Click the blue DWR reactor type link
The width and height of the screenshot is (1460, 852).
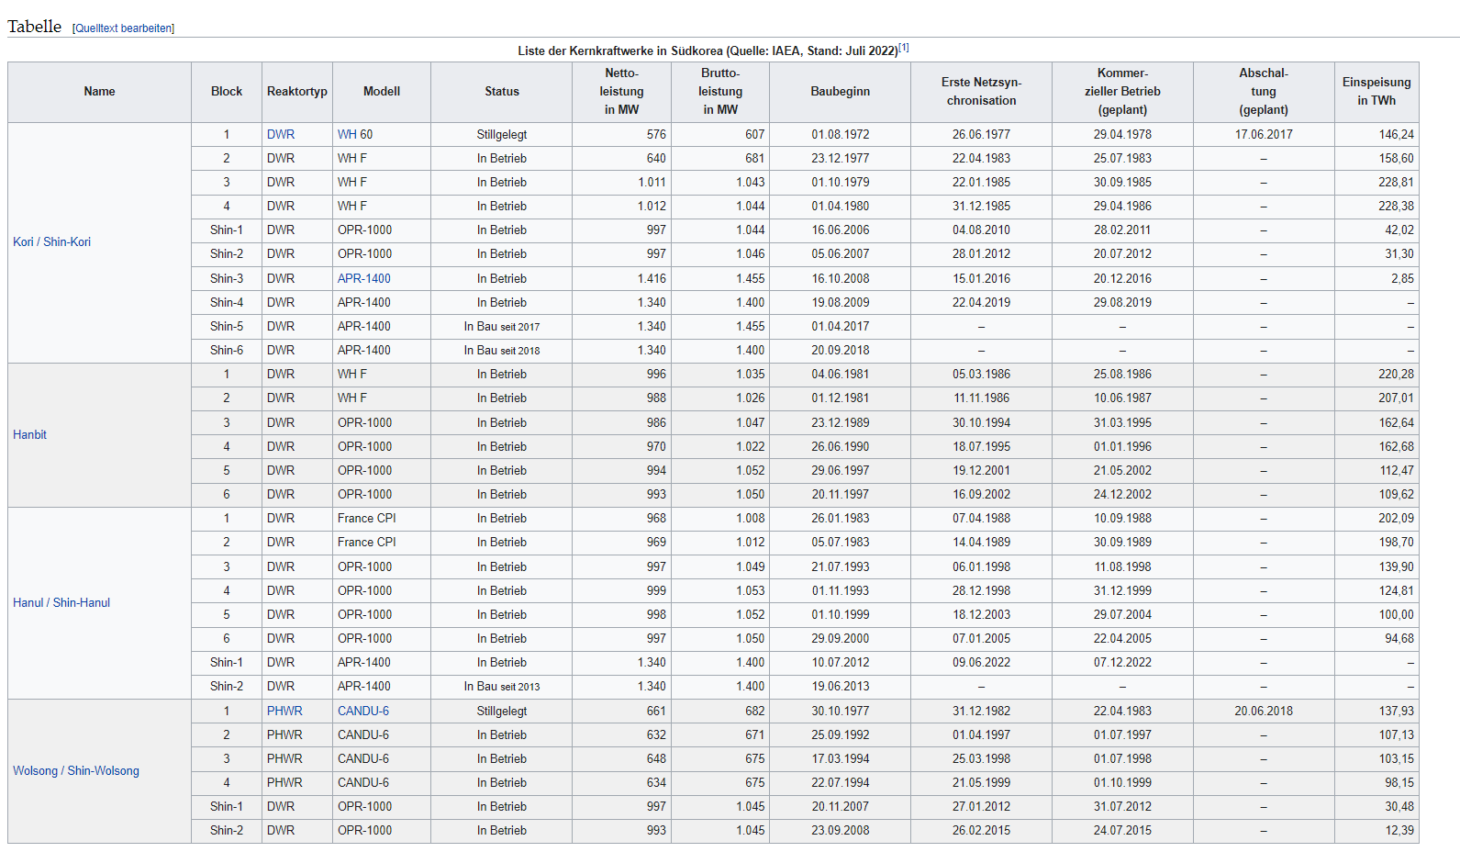(x=281, y=135)
